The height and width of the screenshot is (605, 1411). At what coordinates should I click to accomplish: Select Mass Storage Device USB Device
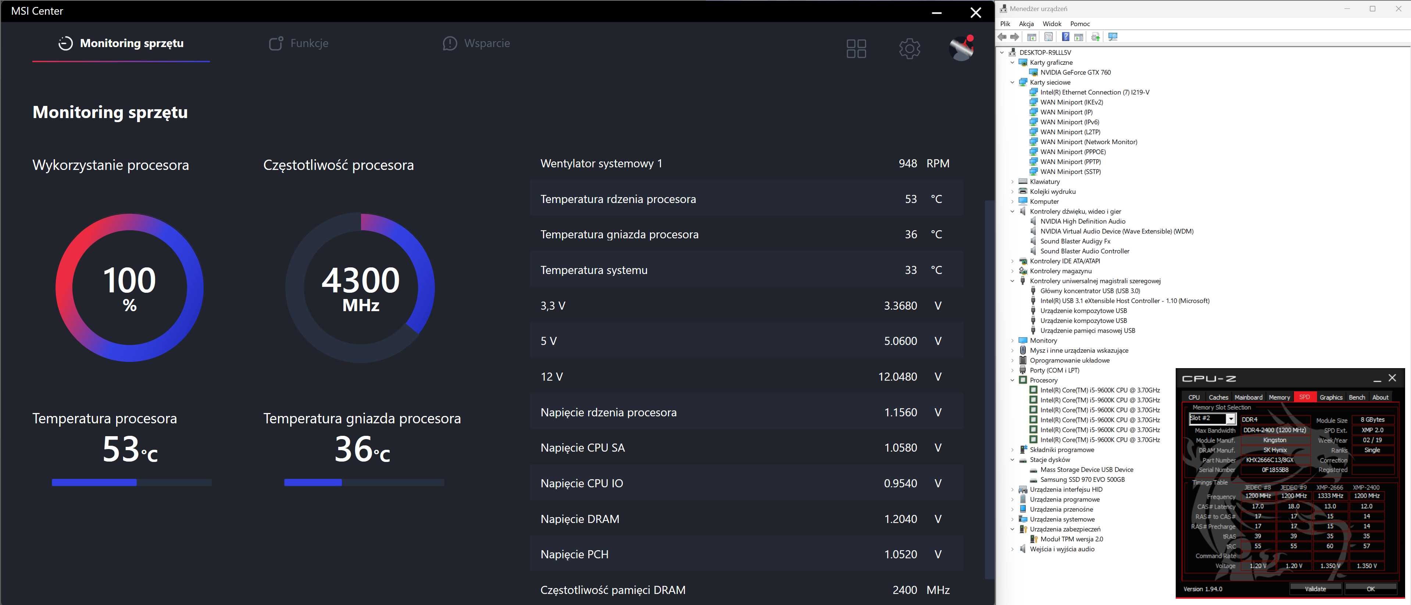pyautogui.click(x=1086, y=470)
